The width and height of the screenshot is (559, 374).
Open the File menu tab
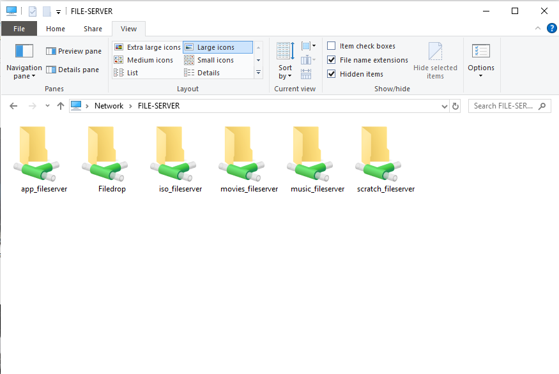coord(19,29)
